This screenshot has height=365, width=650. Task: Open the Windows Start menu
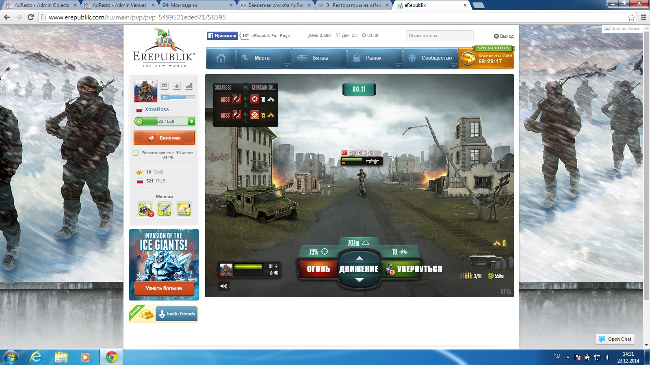coord(11,357)
